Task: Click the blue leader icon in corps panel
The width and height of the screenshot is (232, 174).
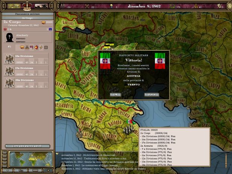Action: click(50, 29)
